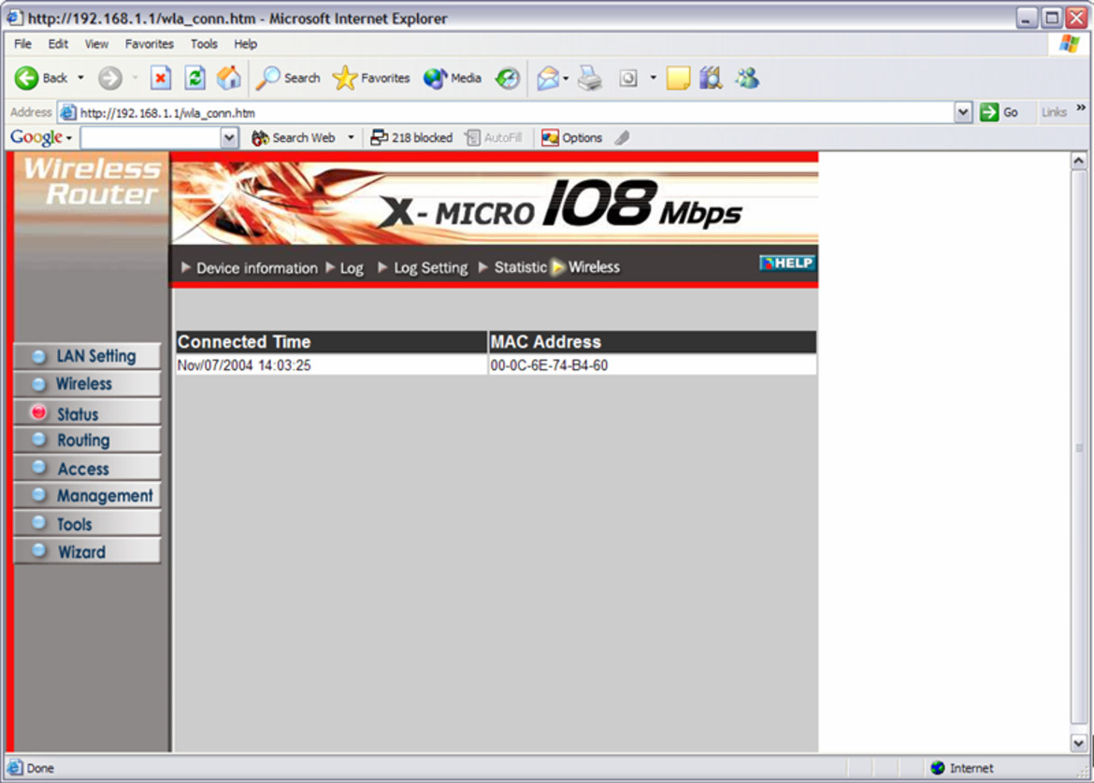Click the scrollbar up arrow
This screenshot has height=783, width=1094.
[1079, 161]
